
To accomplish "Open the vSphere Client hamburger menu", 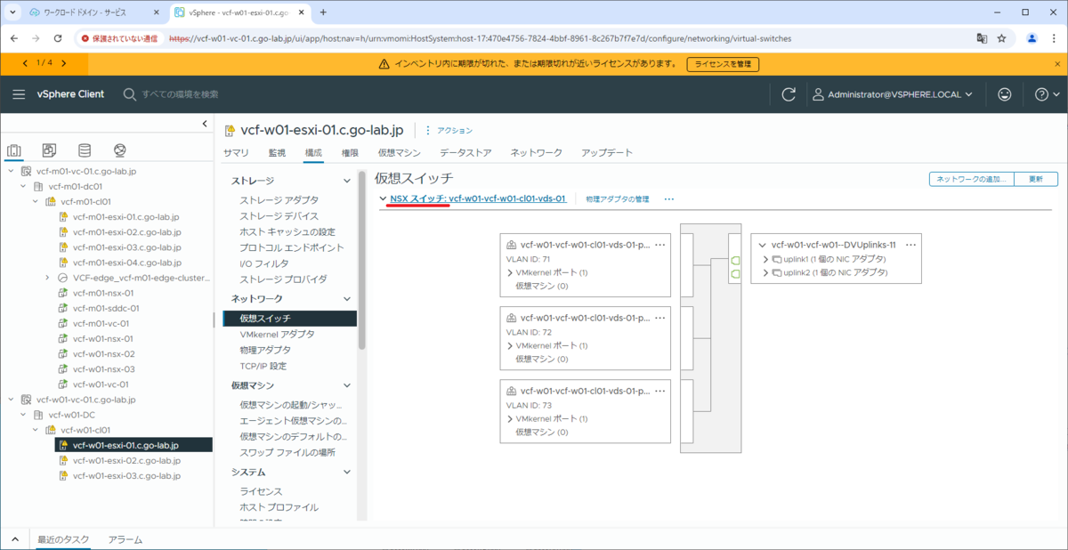I will point(19,94).
